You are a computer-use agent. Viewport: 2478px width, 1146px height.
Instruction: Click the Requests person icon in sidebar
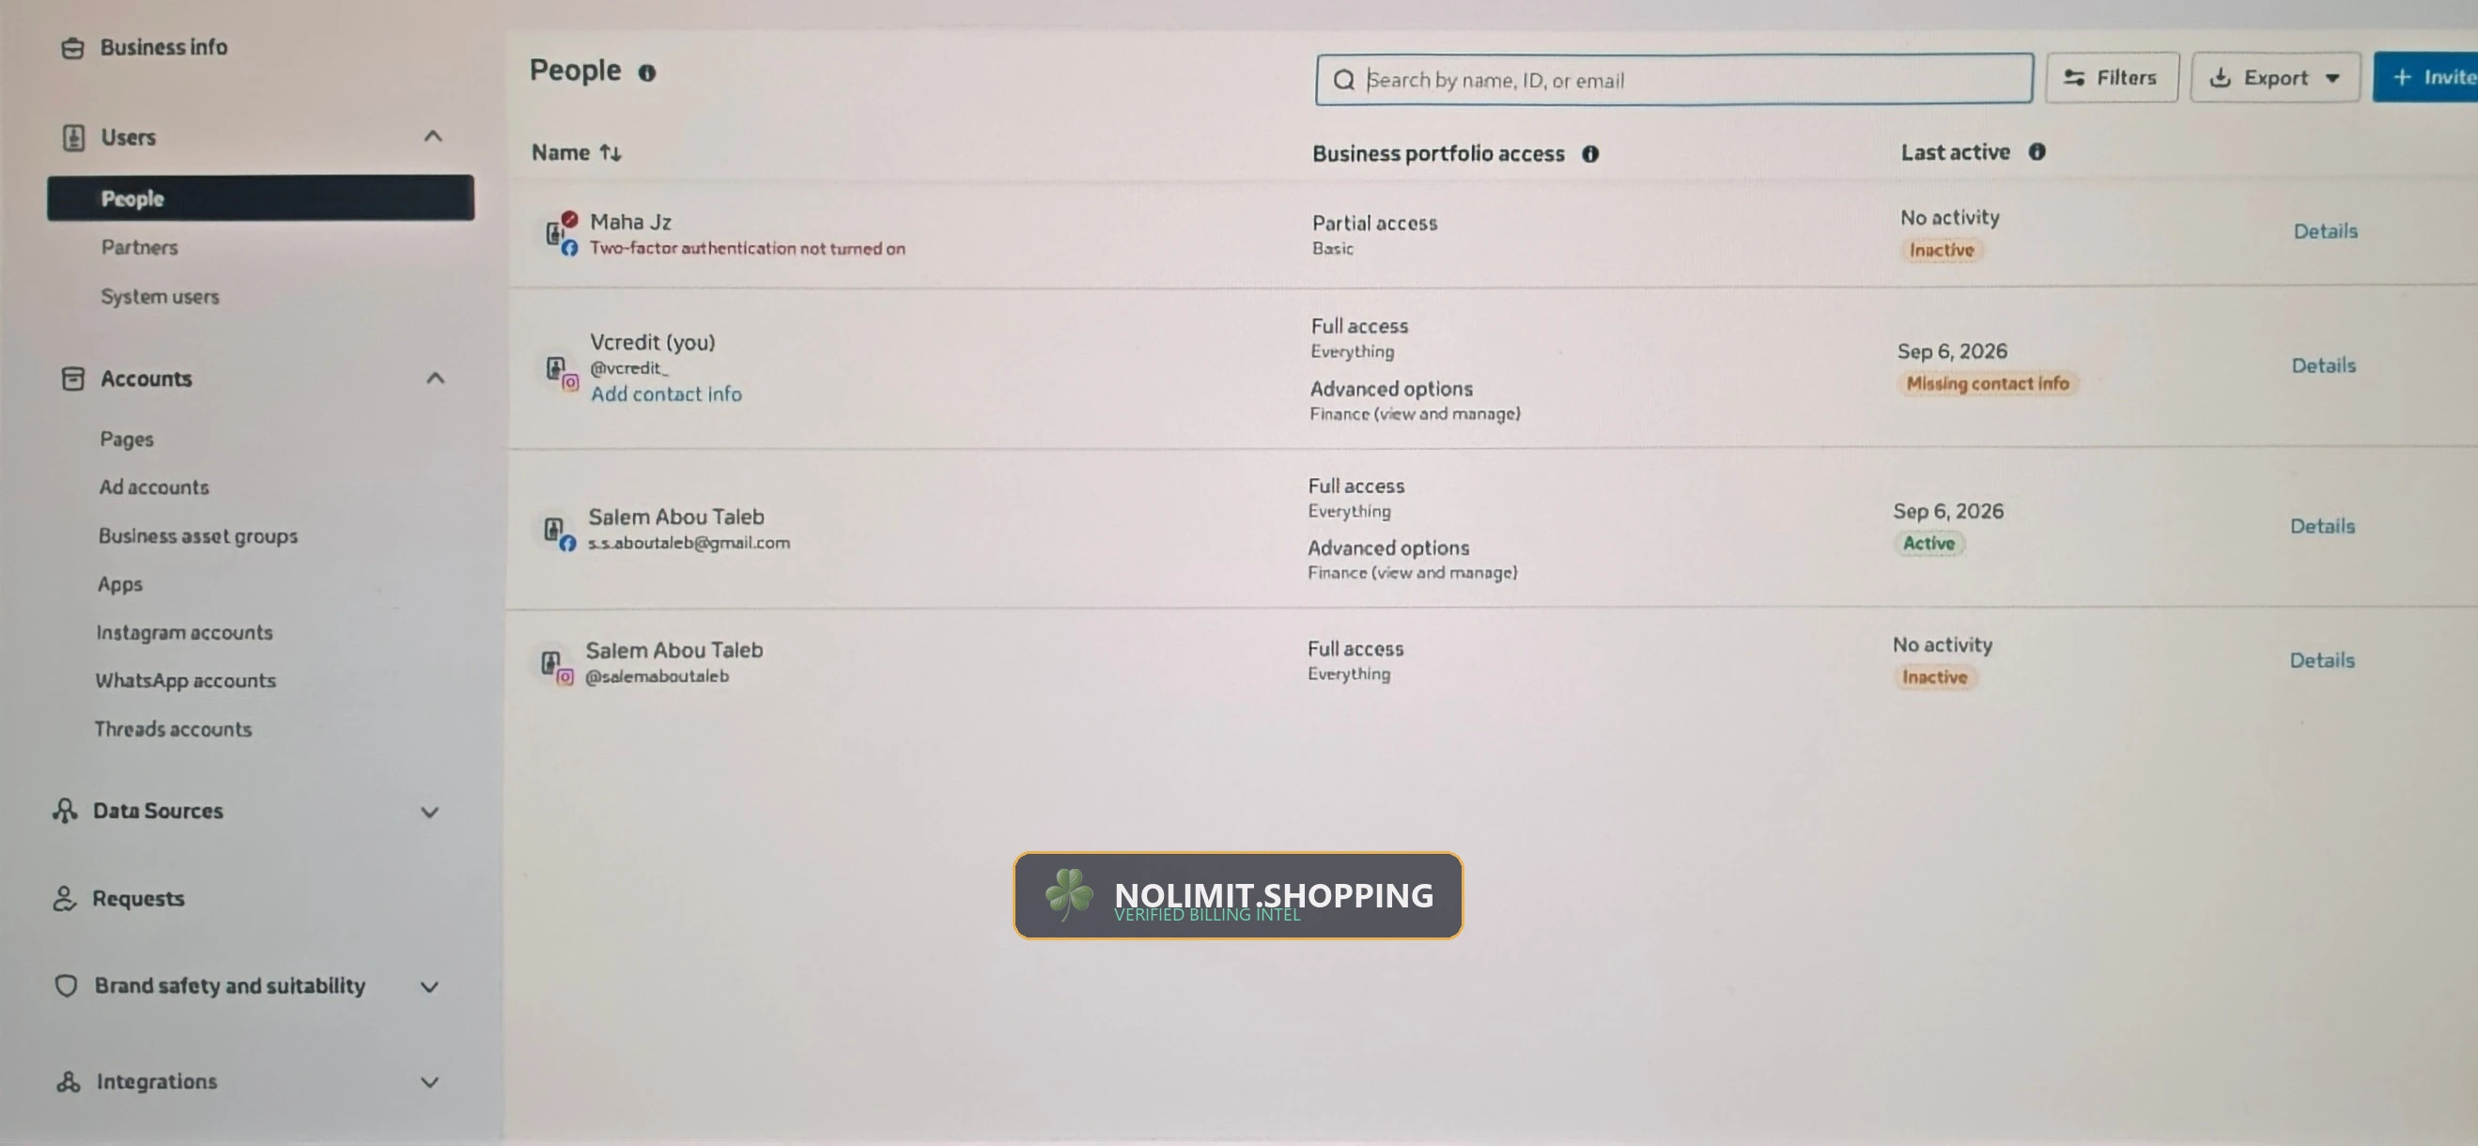65,899
